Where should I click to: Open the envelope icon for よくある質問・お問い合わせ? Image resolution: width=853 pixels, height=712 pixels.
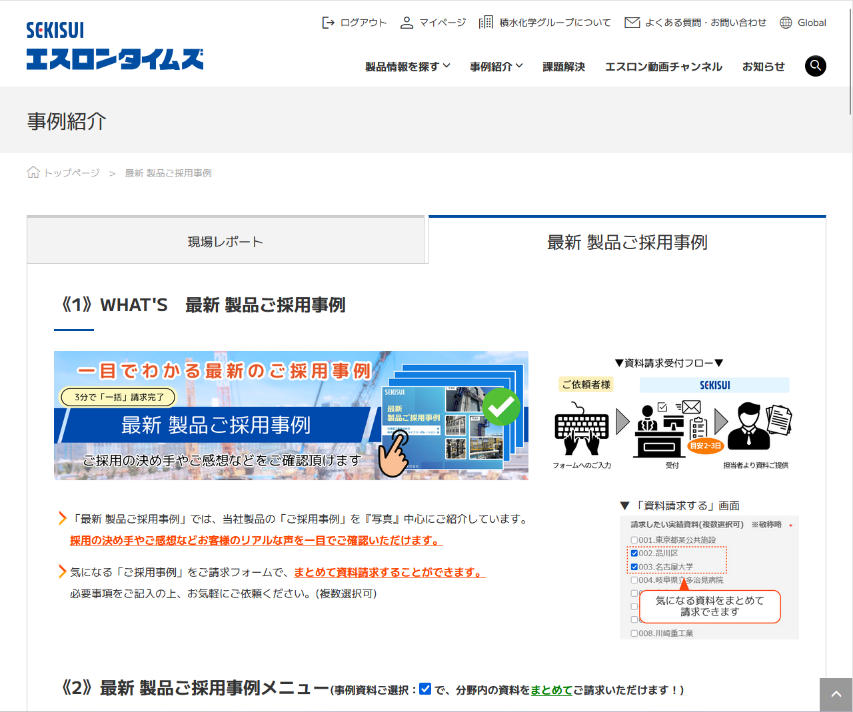coord(631,22)
